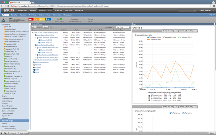Collapse switch-B Uplink Ethernet Ports row

click(x=34, y=35)
